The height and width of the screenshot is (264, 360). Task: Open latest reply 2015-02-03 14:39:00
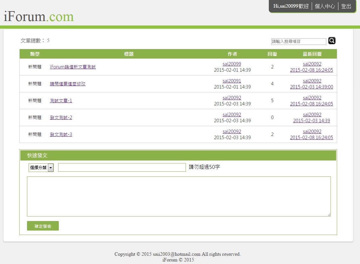click(x=312, y=87)
